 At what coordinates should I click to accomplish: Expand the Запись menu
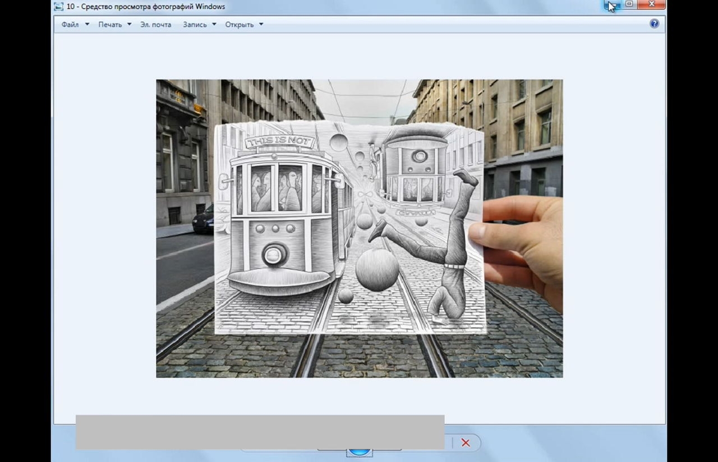[199, 25]
